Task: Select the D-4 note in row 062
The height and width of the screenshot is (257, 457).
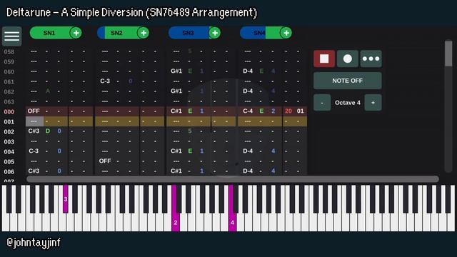Action: [248, 91]
